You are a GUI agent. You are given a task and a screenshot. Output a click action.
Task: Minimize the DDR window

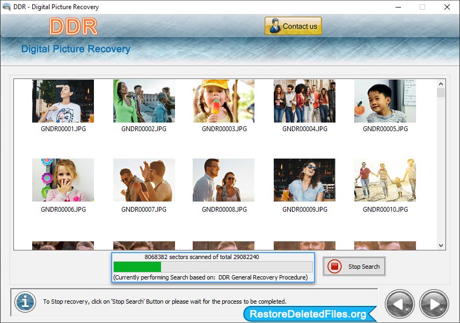tap(398, 7)
